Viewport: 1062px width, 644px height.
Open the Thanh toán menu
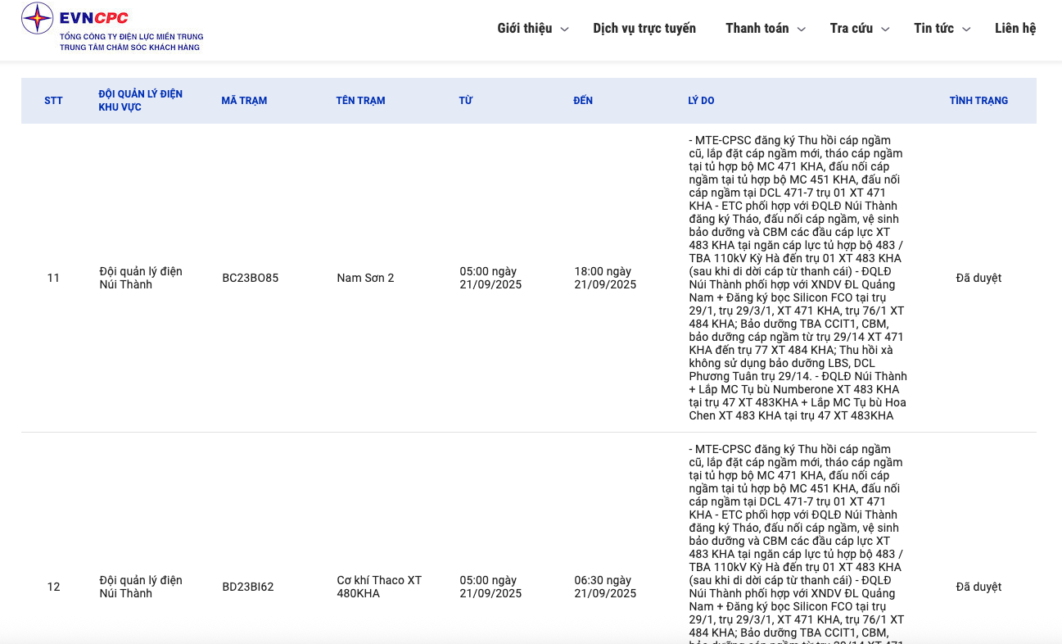tap(757, 29)
